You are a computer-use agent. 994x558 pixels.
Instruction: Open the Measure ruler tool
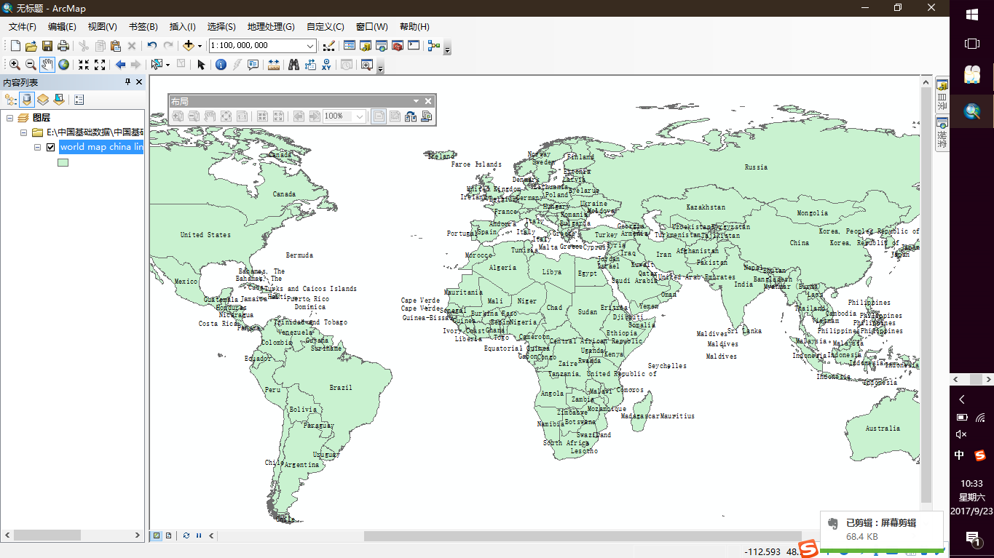point(274,65)
